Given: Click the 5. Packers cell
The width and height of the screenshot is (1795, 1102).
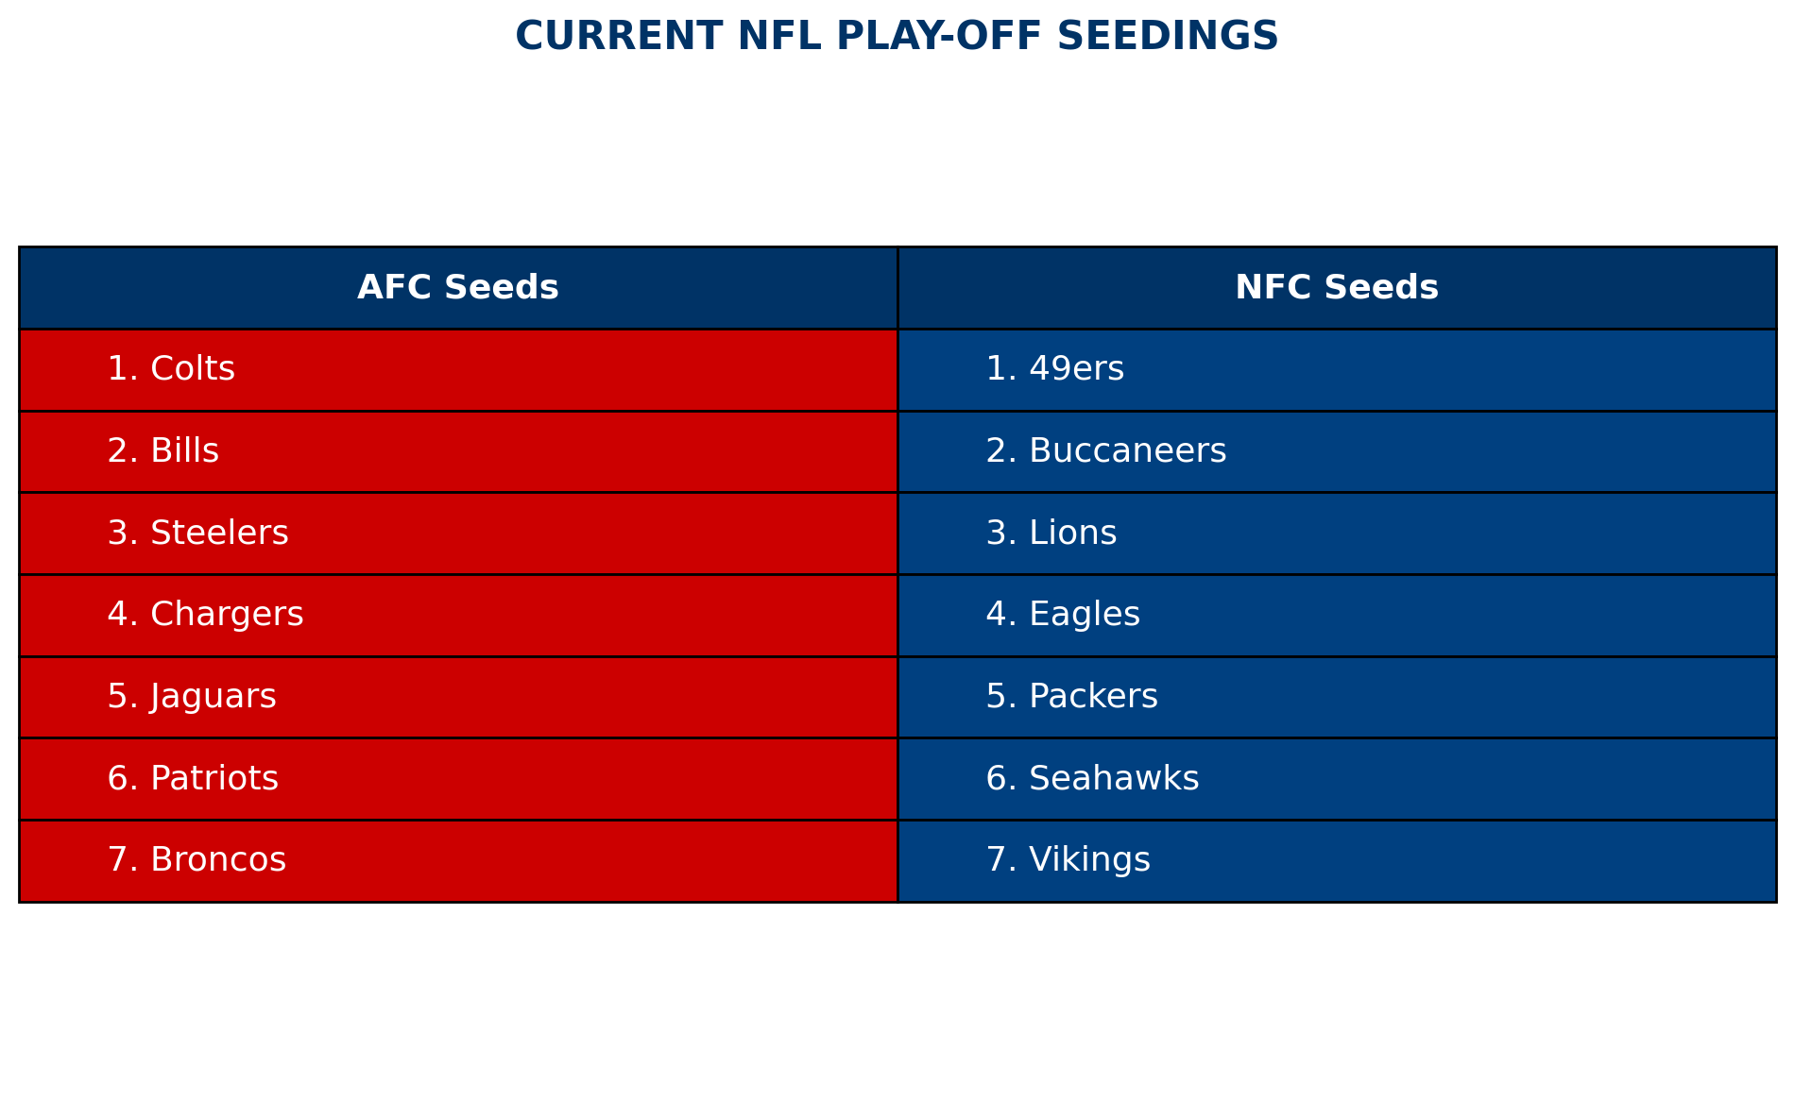Looking at the screenshot, I should (1072, 697).
